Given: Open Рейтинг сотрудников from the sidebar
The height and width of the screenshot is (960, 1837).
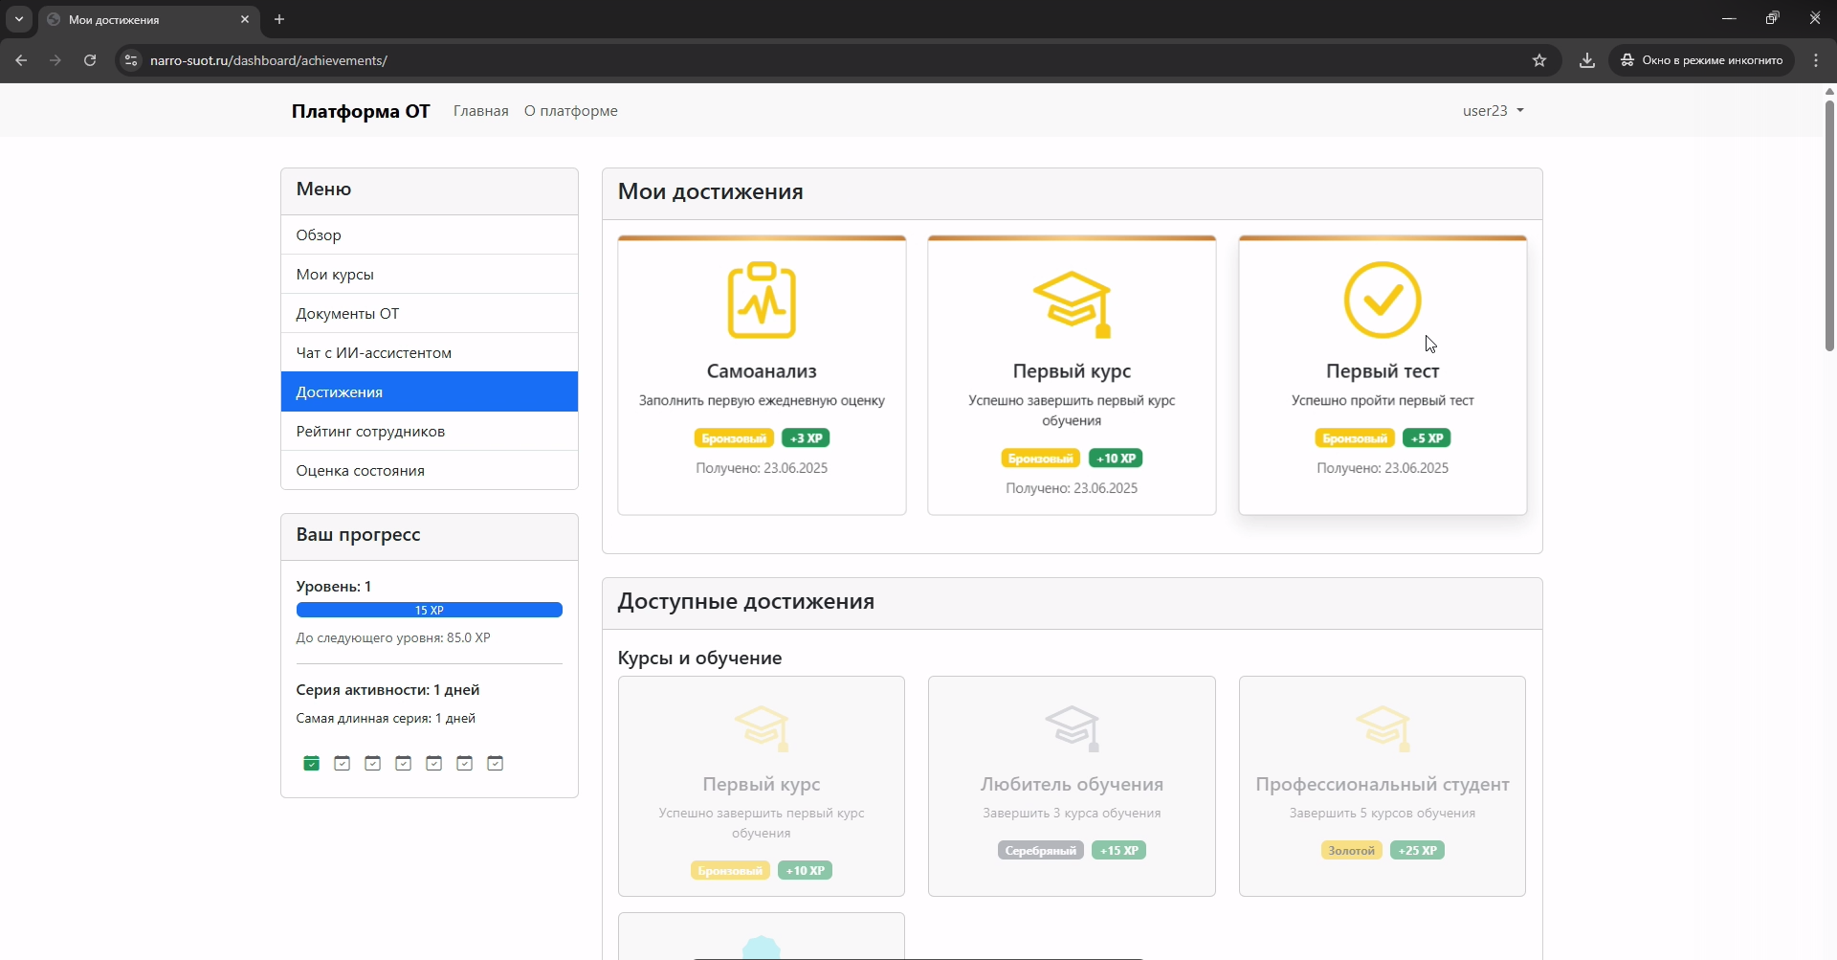Looking at the screenshot, I should tap(370, 431).
